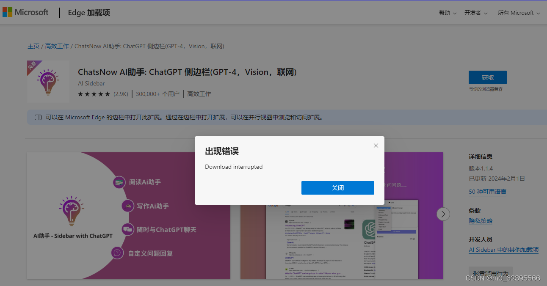The height and width of the screenshot is (286, 547).
Task: Click the 300,000+ 个用户 text
Action: click(x=157, y=94)
